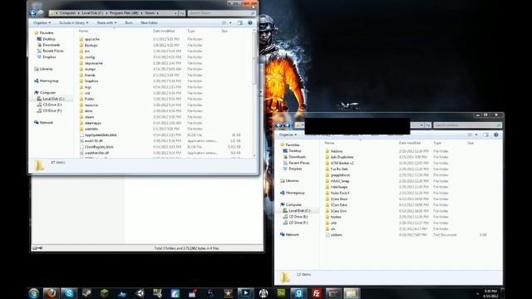Viewport: 532px width, 299px height.
Task: Click taskbar clock and date
Action: pos(490,293)
